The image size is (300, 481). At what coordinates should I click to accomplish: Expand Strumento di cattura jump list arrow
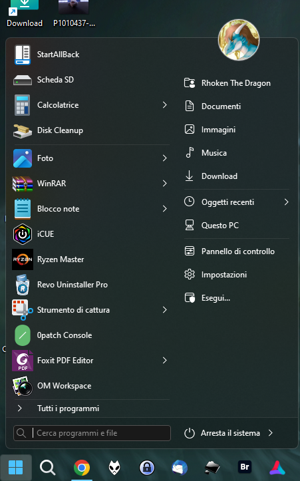point(165,310)
